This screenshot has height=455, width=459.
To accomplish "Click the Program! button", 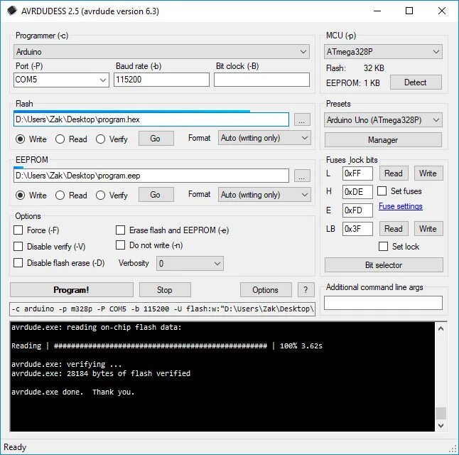I will click(x=72, y=290).
